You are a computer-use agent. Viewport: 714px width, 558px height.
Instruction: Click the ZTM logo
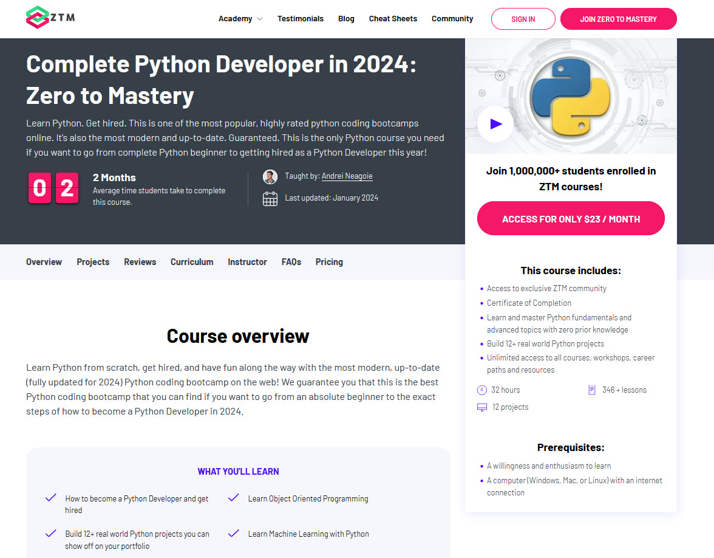point(50,17)
